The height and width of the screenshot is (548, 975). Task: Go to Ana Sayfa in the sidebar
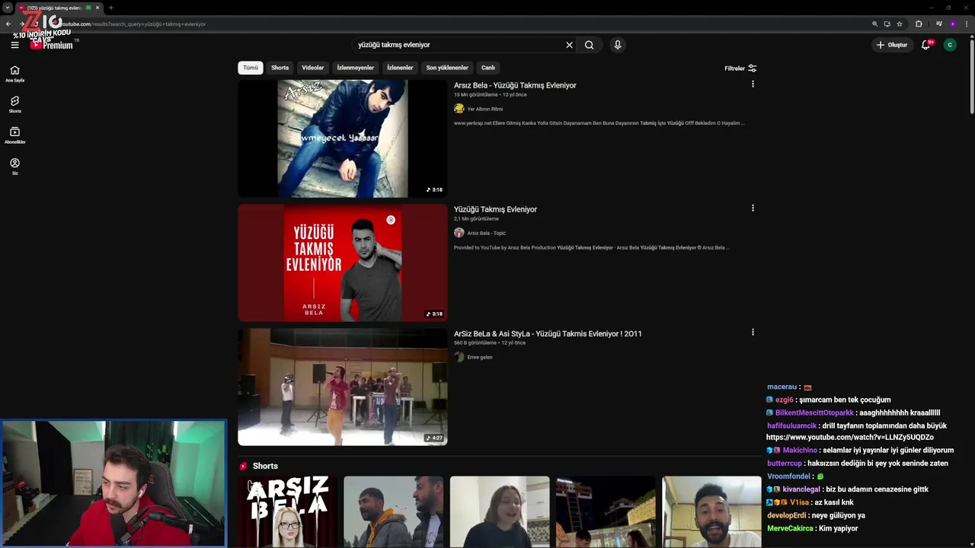14,74
